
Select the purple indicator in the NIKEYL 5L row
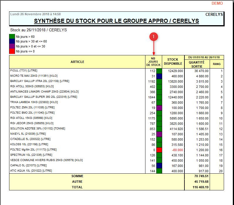tap(159, 134)
